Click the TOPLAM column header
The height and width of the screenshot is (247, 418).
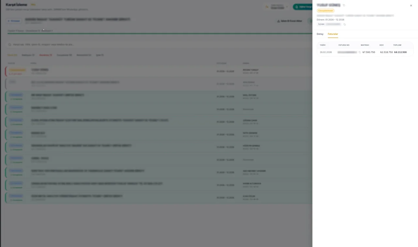(397, 45)
